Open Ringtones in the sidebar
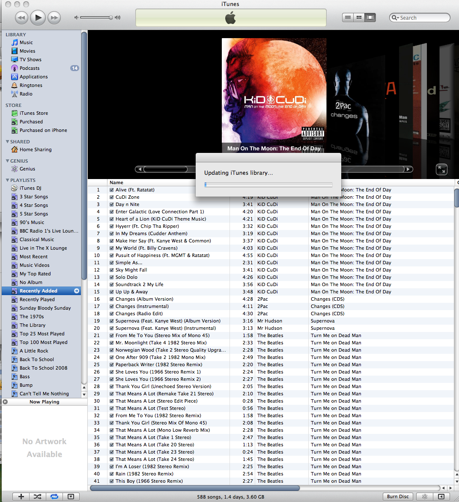 [x=31, y=86]
